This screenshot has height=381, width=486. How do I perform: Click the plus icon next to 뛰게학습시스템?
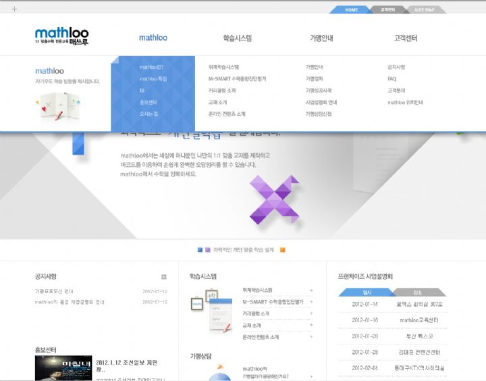(x=311, y=290)
